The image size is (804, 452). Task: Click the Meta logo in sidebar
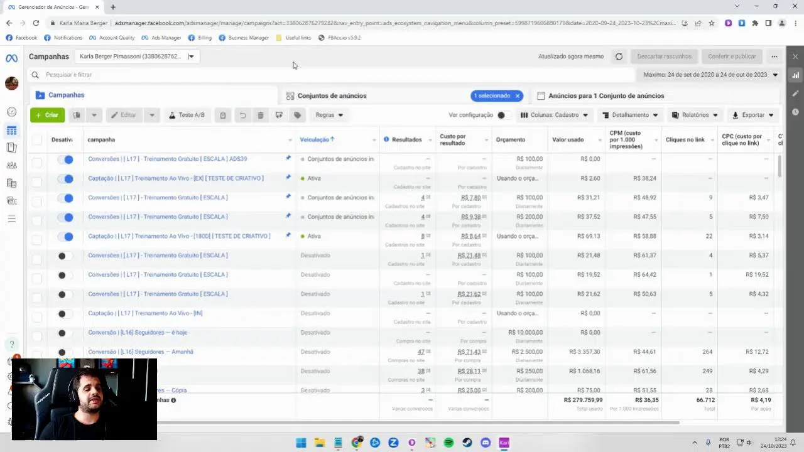11,58
